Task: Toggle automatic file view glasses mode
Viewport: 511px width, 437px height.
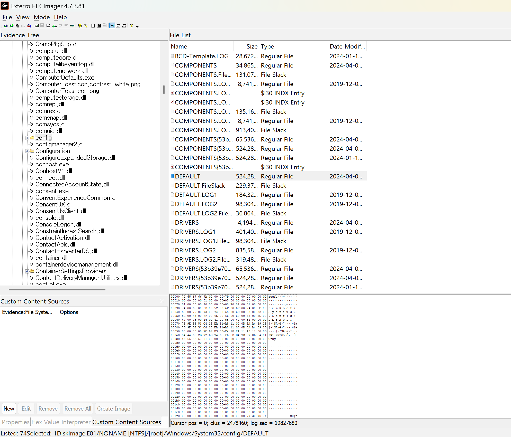Action: click(x=112, y=26)
